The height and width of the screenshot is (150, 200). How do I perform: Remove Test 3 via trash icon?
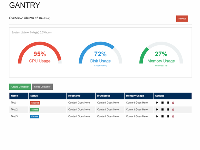pos(173,116)
